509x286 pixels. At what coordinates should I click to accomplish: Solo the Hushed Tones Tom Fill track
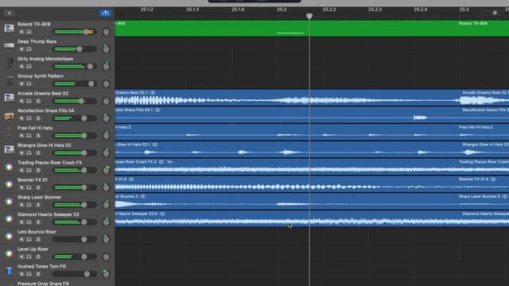(29, 274)
